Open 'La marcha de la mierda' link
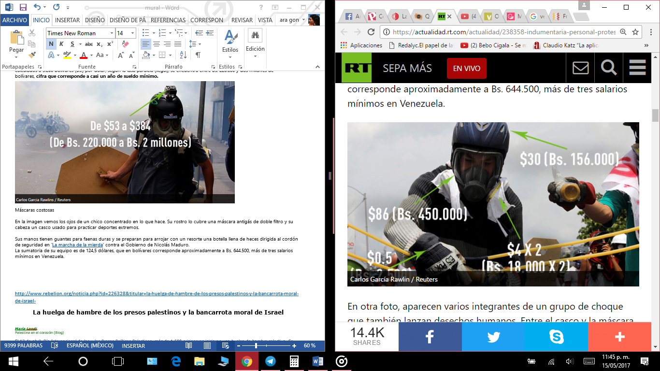The height and width of the screenshot is (371, 660). (x=77, y=244)
